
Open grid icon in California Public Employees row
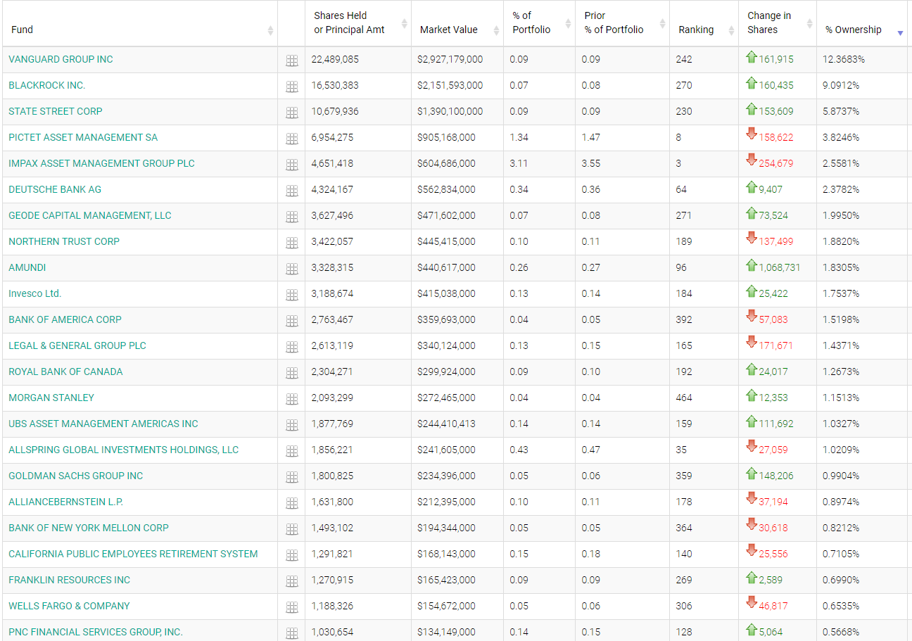(292, 555)
